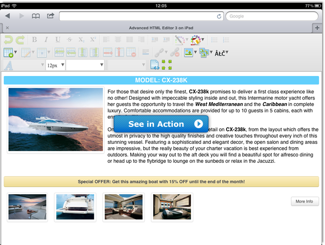
Task: Align text right
Action: click(x=141, y=39)
